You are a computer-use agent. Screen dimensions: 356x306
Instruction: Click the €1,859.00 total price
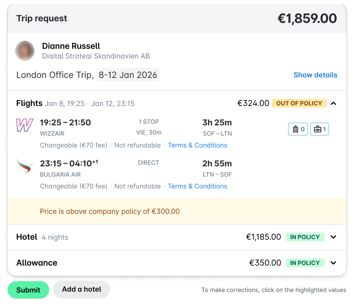point(307,18)
